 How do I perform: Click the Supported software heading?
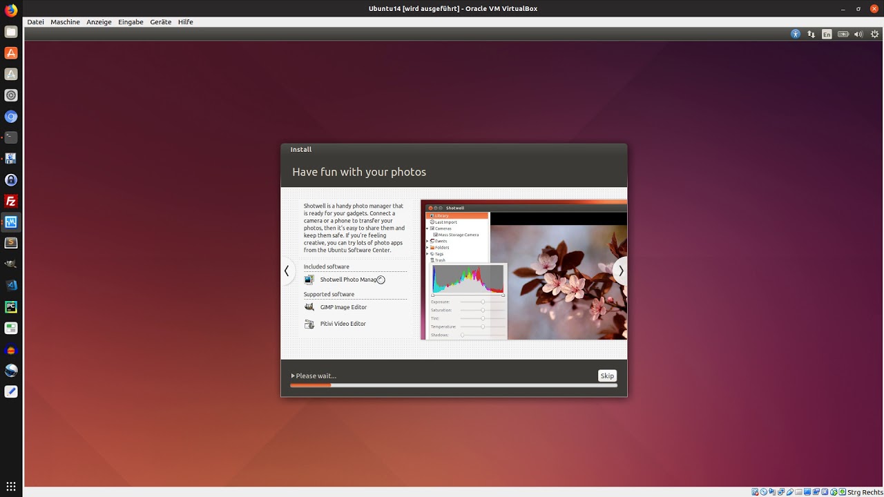(x=329, y=294)
